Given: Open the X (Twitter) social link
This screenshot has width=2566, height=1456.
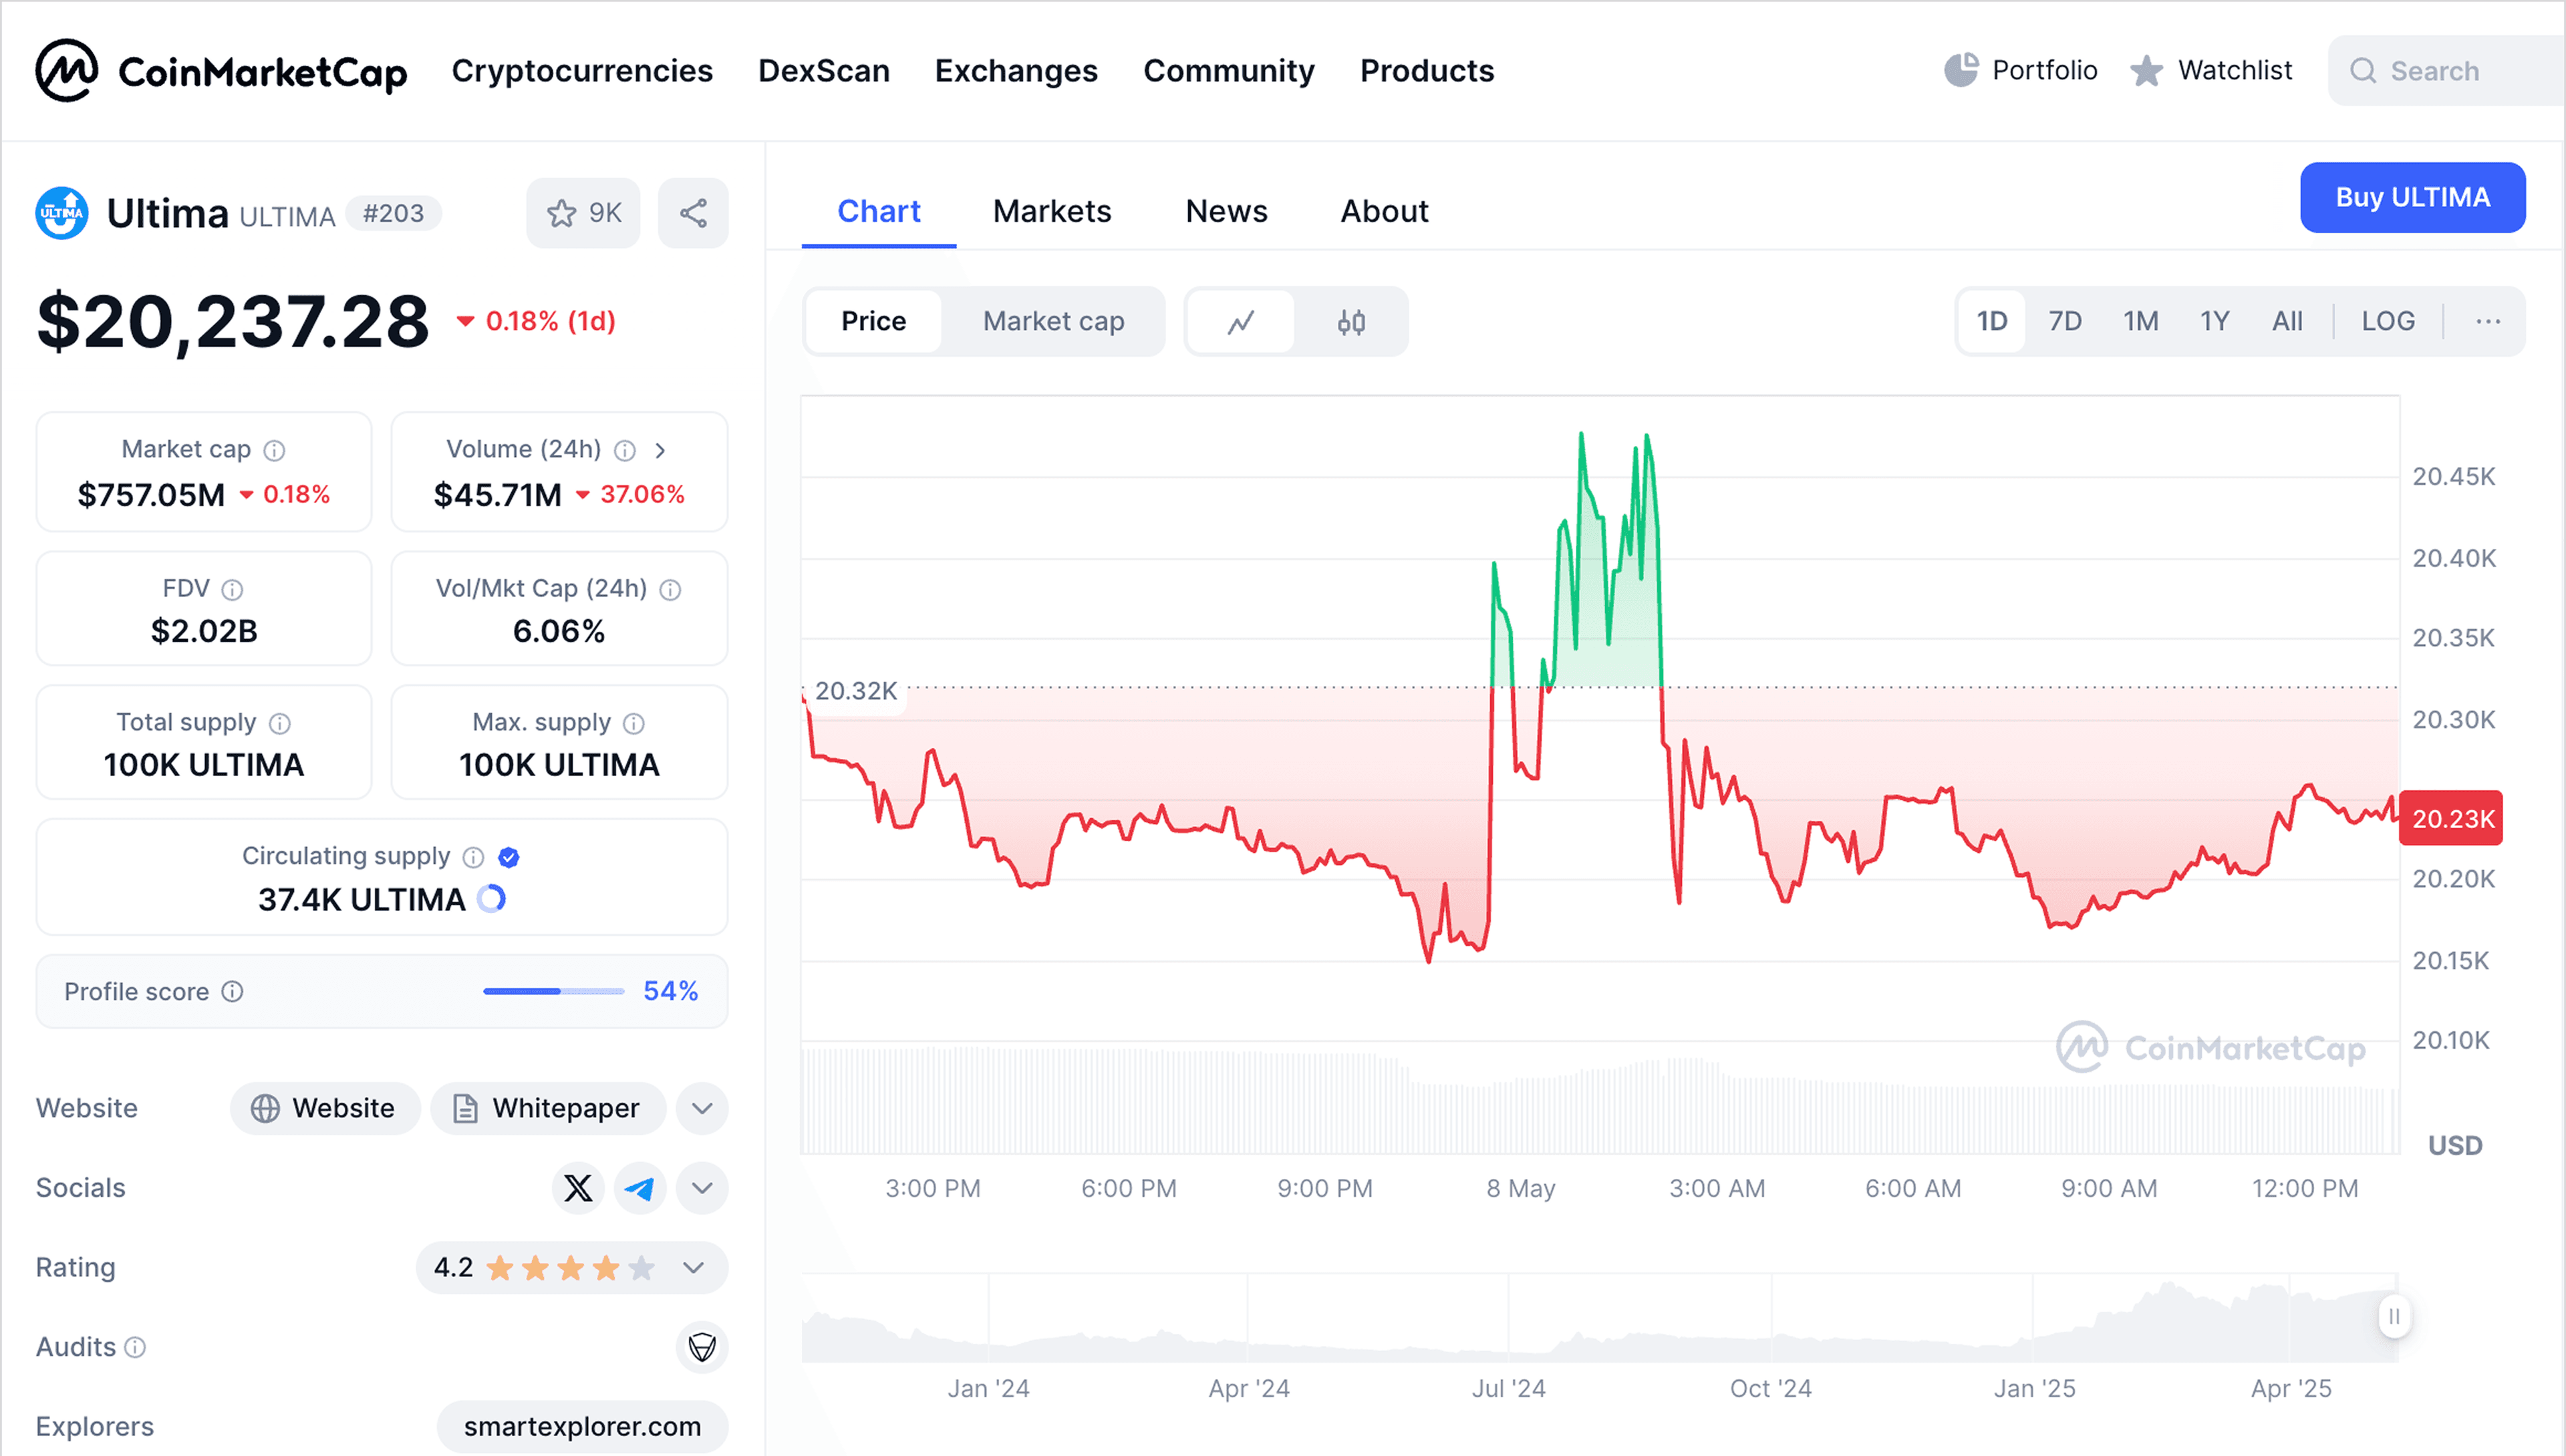Looking at the screenshot, I should click(x=578, y=1188).
